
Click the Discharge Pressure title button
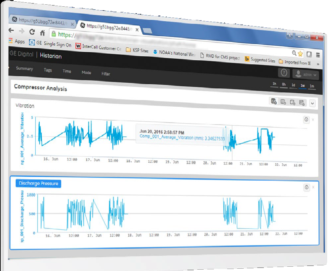point(38,183)
